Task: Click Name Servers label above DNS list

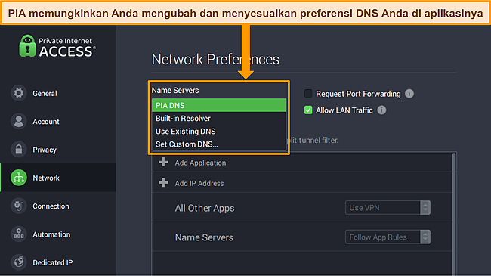Action: pos(175,90)
